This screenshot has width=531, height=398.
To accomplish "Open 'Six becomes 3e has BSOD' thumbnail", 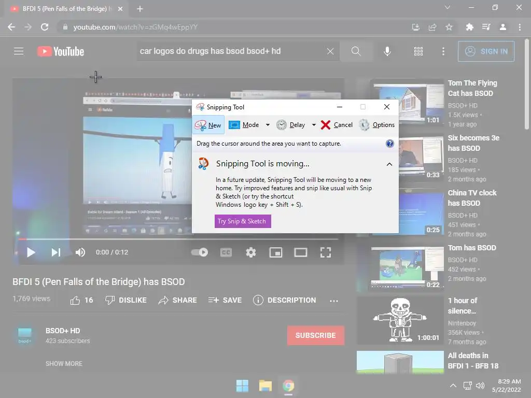I will [x=421, y=158].
